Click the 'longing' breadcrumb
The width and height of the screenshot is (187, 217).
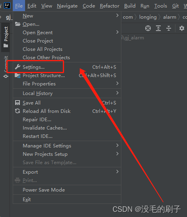point(148,17)
